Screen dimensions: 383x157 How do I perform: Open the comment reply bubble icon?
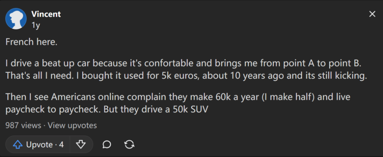(107, 145)
